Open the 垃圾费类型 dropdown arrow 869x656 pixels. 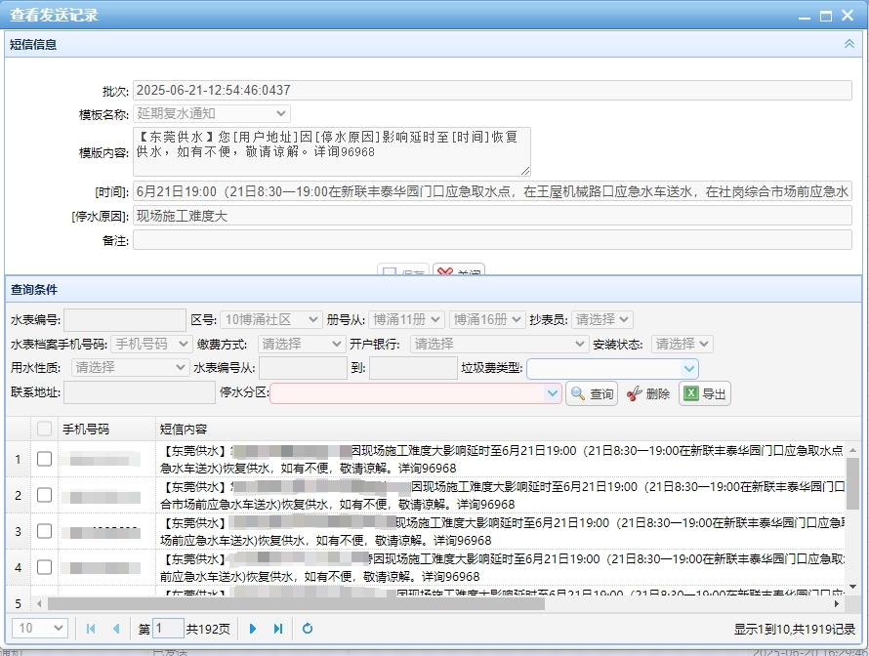click(689, 368)
